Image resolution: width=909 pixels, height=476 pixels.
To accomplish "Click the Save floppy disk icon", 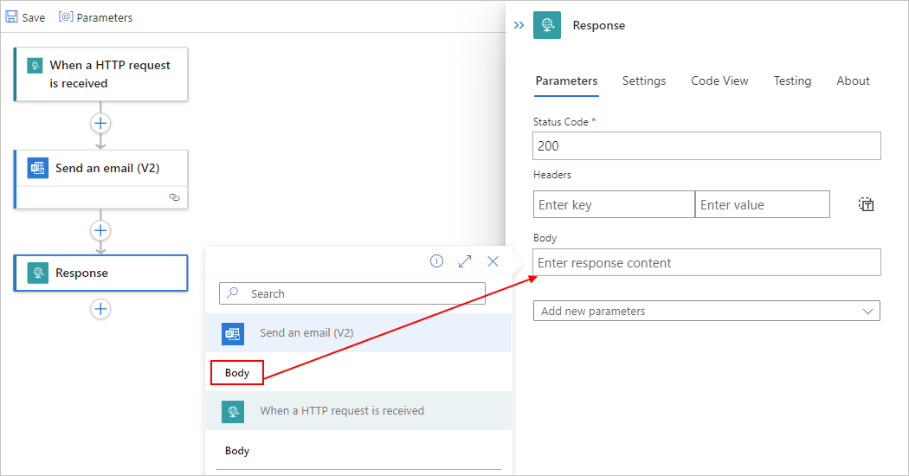I will coord(11,16).
